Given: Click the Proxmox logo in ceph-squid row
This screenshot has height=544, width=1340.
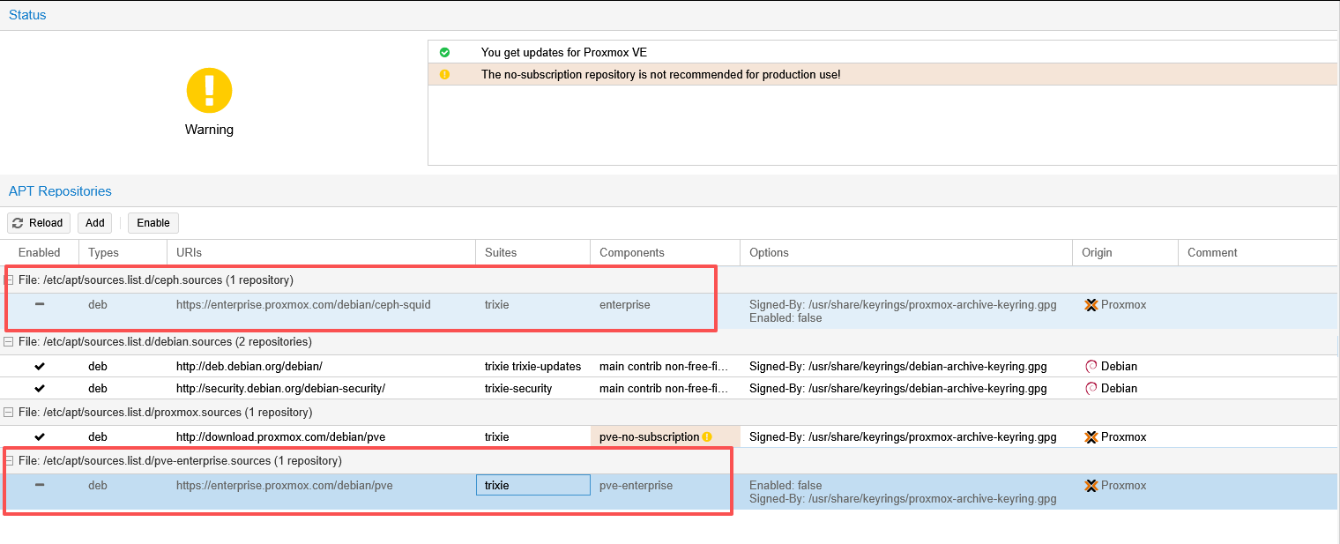Looking at the screenshot, I should pos(1091,305).
